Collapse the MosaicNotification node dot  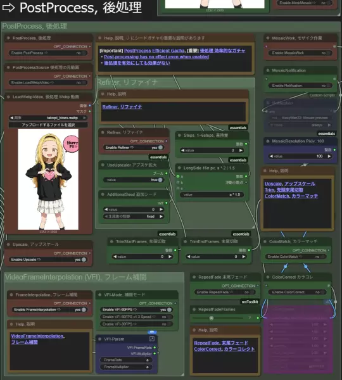point(268,70)
